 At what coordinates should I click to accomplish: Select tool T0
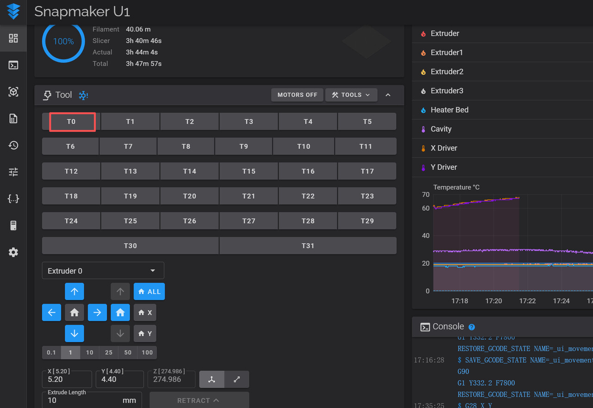[x=71, y=121]
